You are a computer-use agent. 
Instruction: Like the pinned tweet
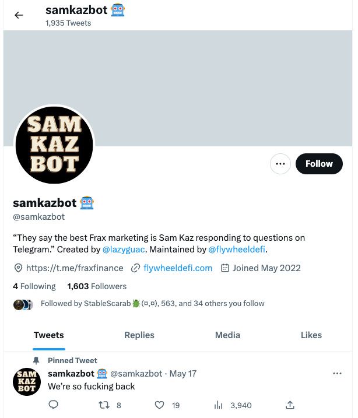160,405
